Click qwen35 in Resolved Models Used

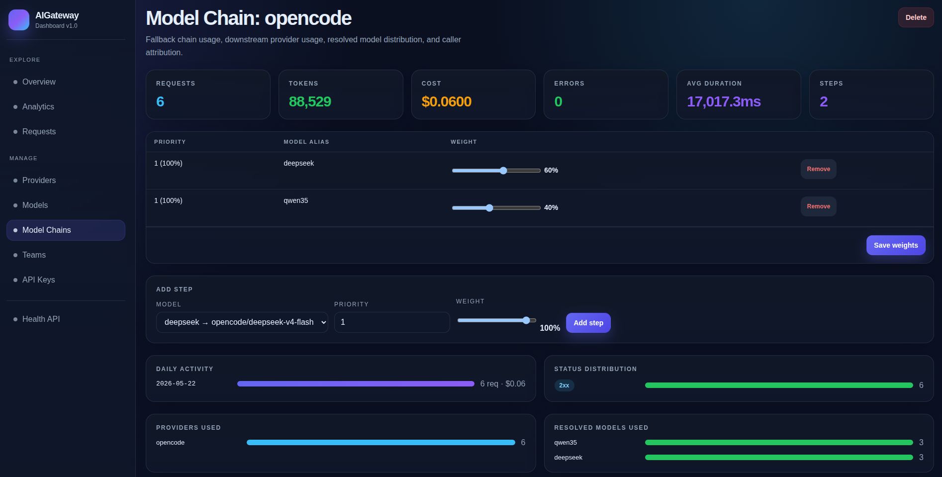click(565, 443)
